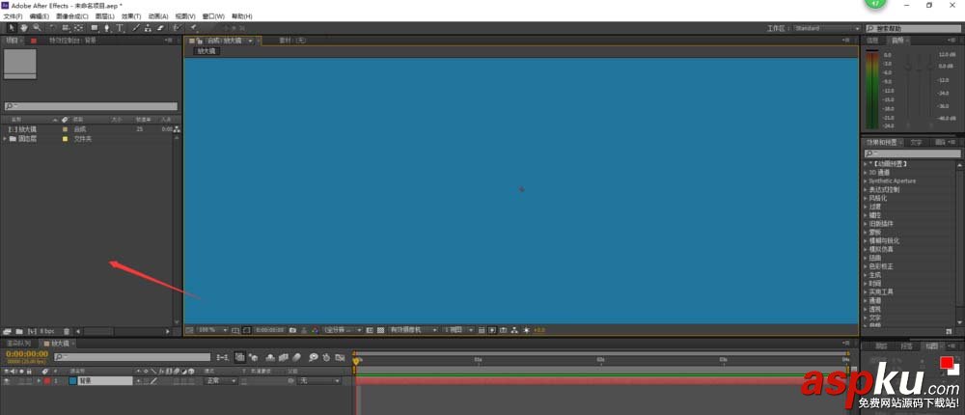The width and height of the screenshot is (965, 415).
Task: Click the audio level slider
Action: coord(921,67)
